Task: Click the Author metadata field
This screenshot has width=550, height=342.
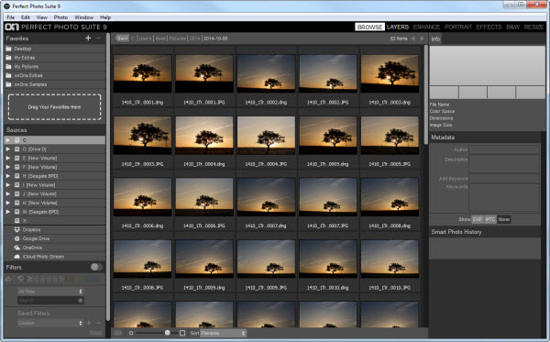Action: [503, 149]
